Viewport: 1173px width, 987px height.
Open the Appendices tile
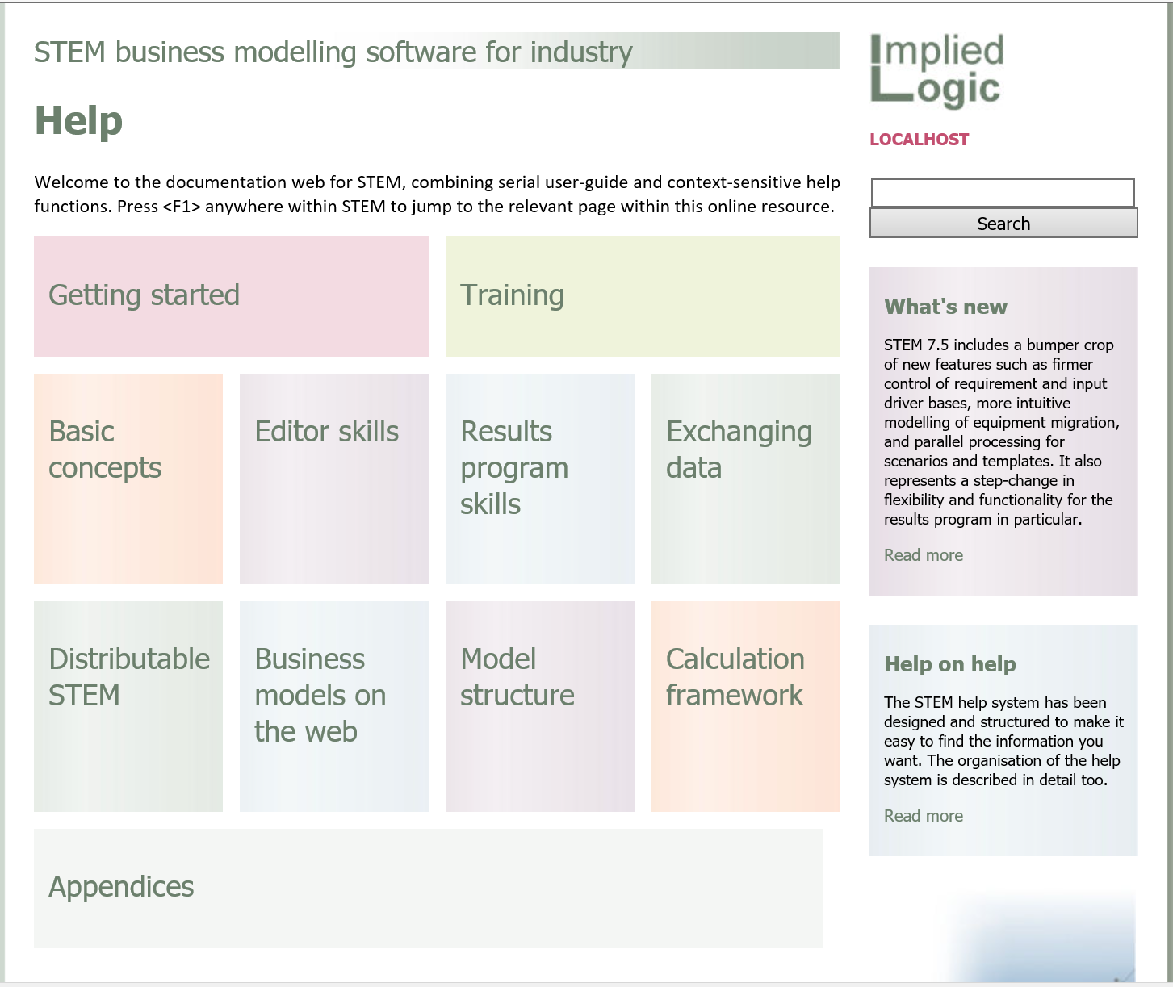tap(429, 889)
